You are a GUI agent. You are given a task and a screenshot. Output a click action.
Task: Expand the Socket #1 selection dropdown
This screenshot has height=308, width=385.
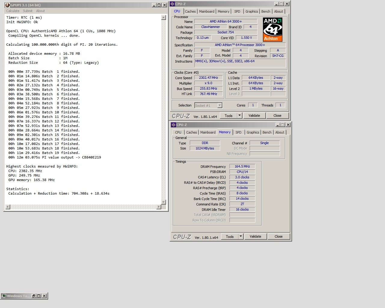[x=220, y=105]
